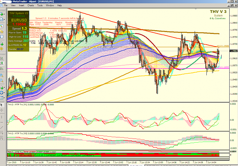Screen dimensions: 238x166
Task: Select the arrow cursor tool
Action: click(x=2, y=105)
